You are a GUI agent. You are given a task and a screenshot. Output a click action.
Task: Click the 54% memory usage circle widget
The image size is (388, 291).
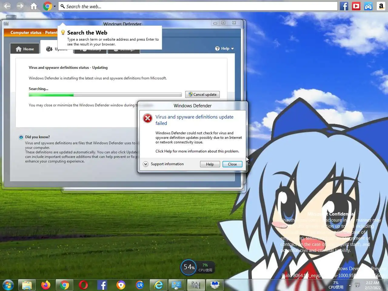click(189, 267)
